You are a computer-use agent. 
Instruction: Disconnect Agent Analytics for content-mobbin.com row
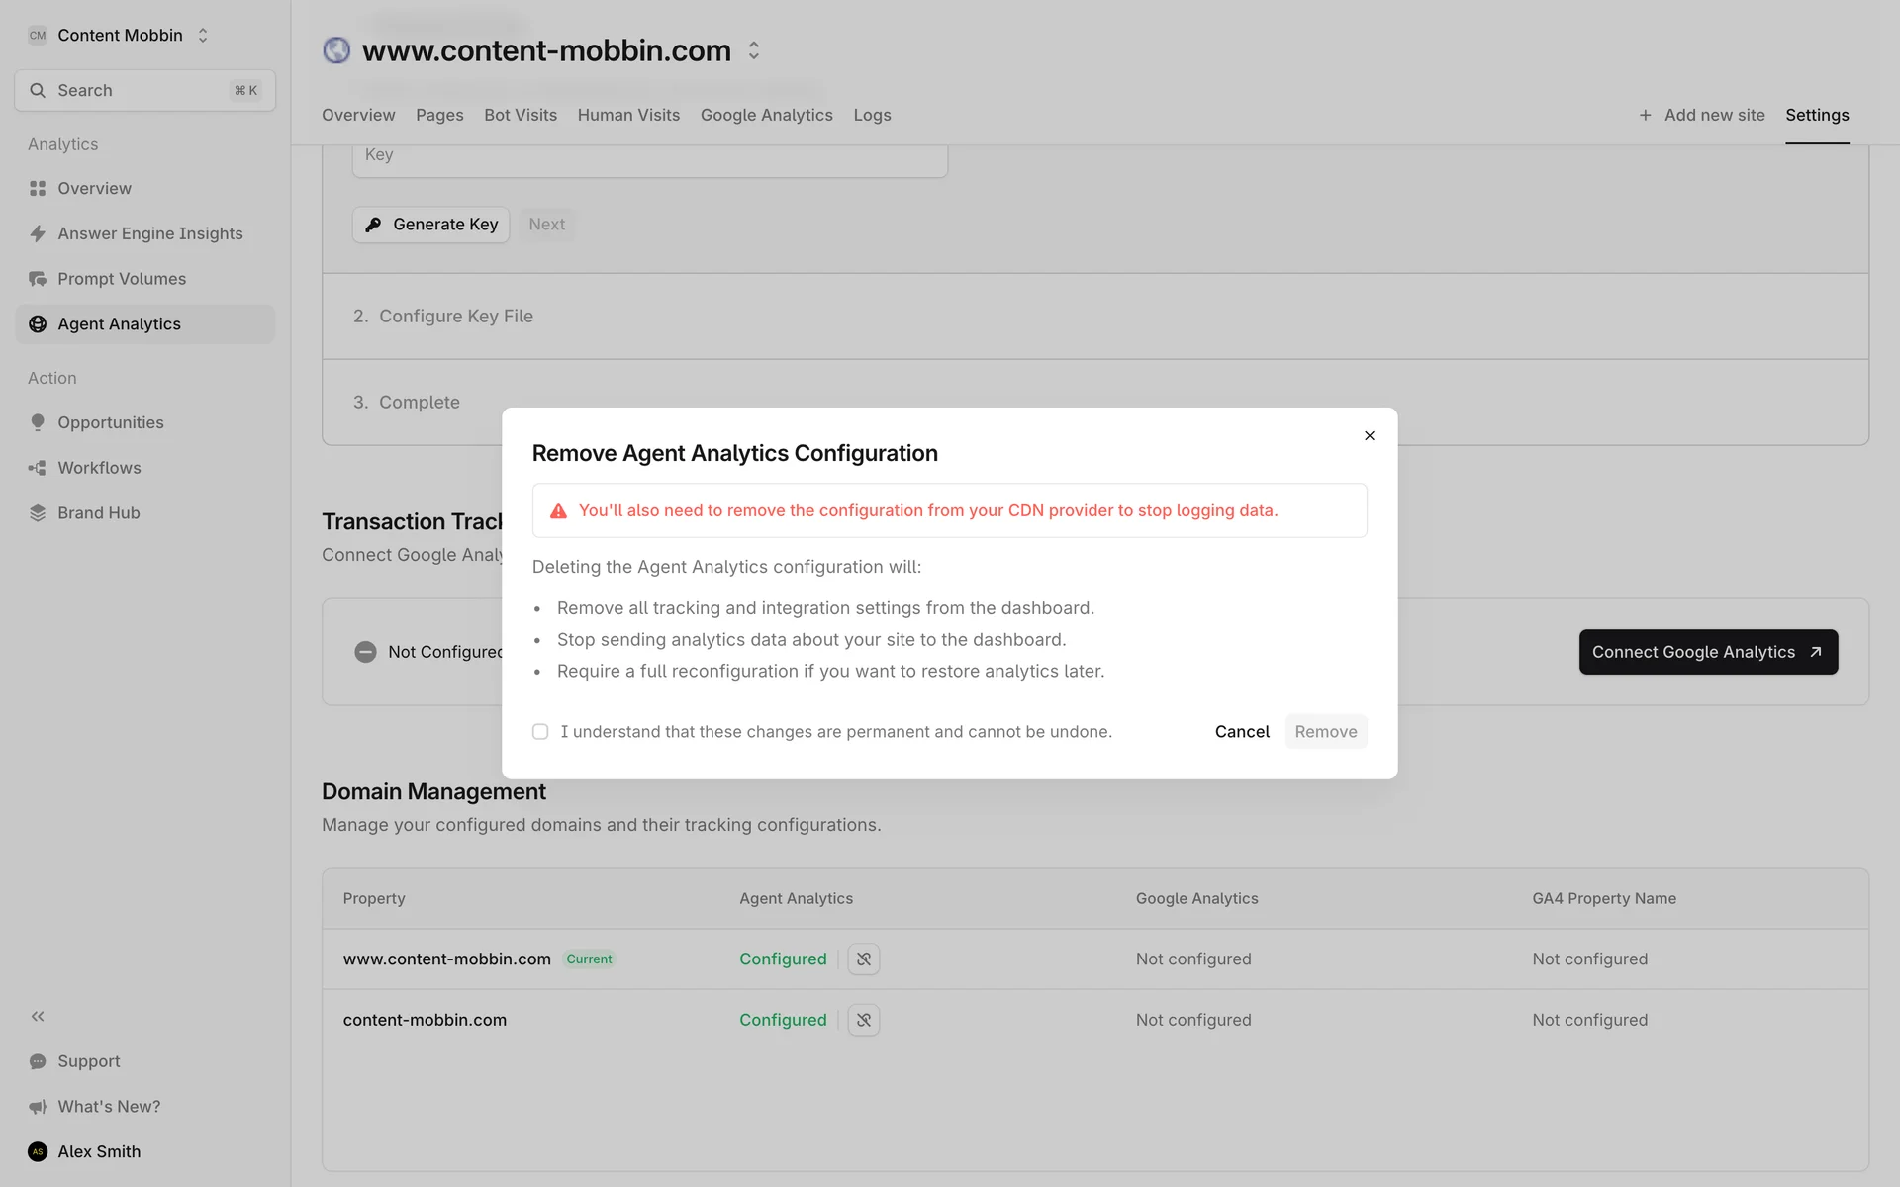864,1020
